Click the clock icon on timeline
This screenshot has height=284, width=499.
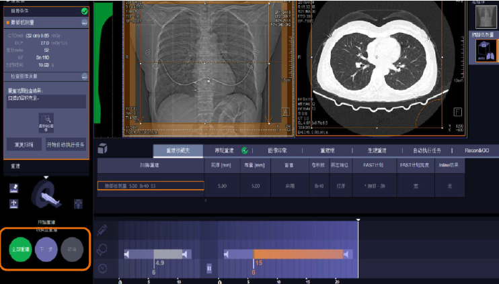[x=102, y=269]
